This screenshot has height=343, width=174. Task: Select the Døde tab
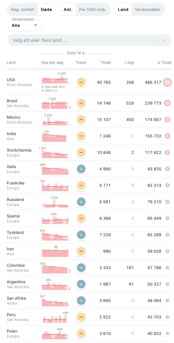[x=46, y=10]
